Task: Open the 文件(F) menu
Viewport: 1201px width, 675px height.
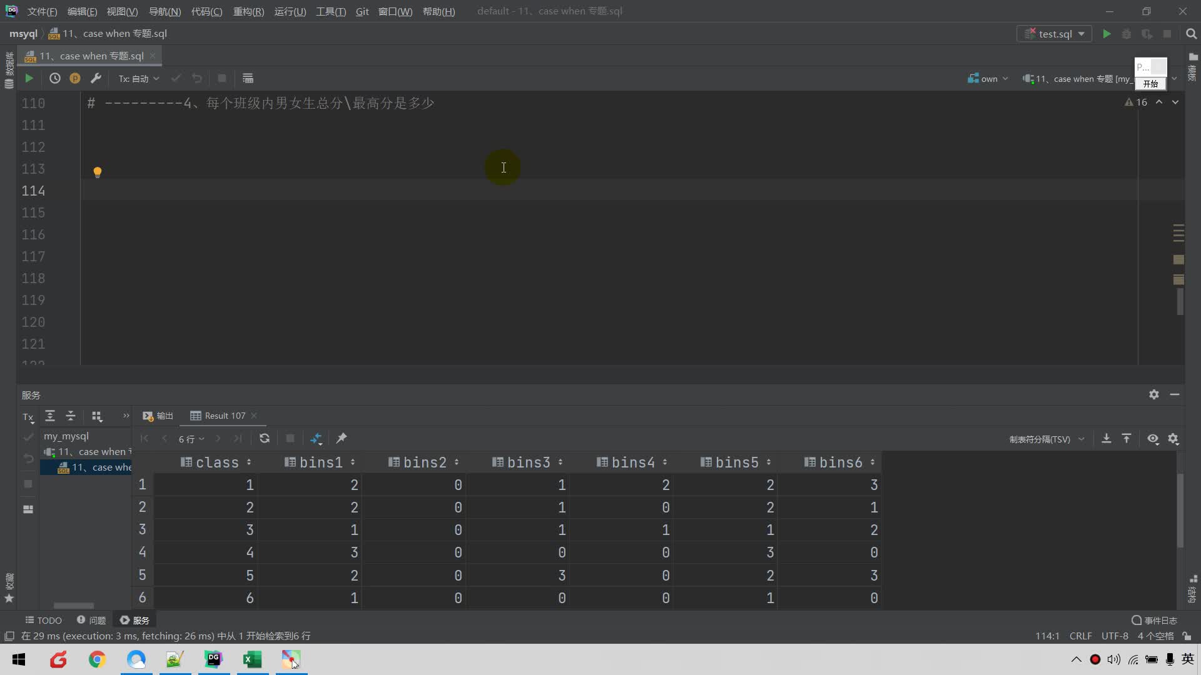Action: [x=42, y=11]
